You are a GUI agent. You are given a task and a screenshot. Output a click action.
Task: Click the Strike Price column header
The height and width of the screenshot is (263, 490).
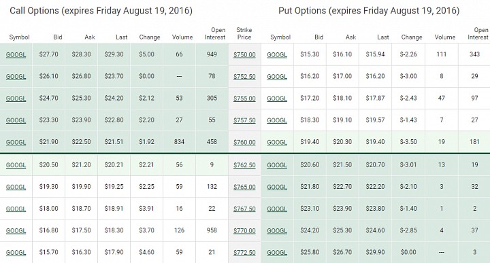(x=244, y=33)
